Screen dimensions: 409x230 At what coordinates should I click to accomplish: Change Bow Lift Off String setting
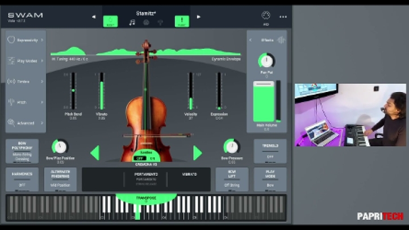232,179
